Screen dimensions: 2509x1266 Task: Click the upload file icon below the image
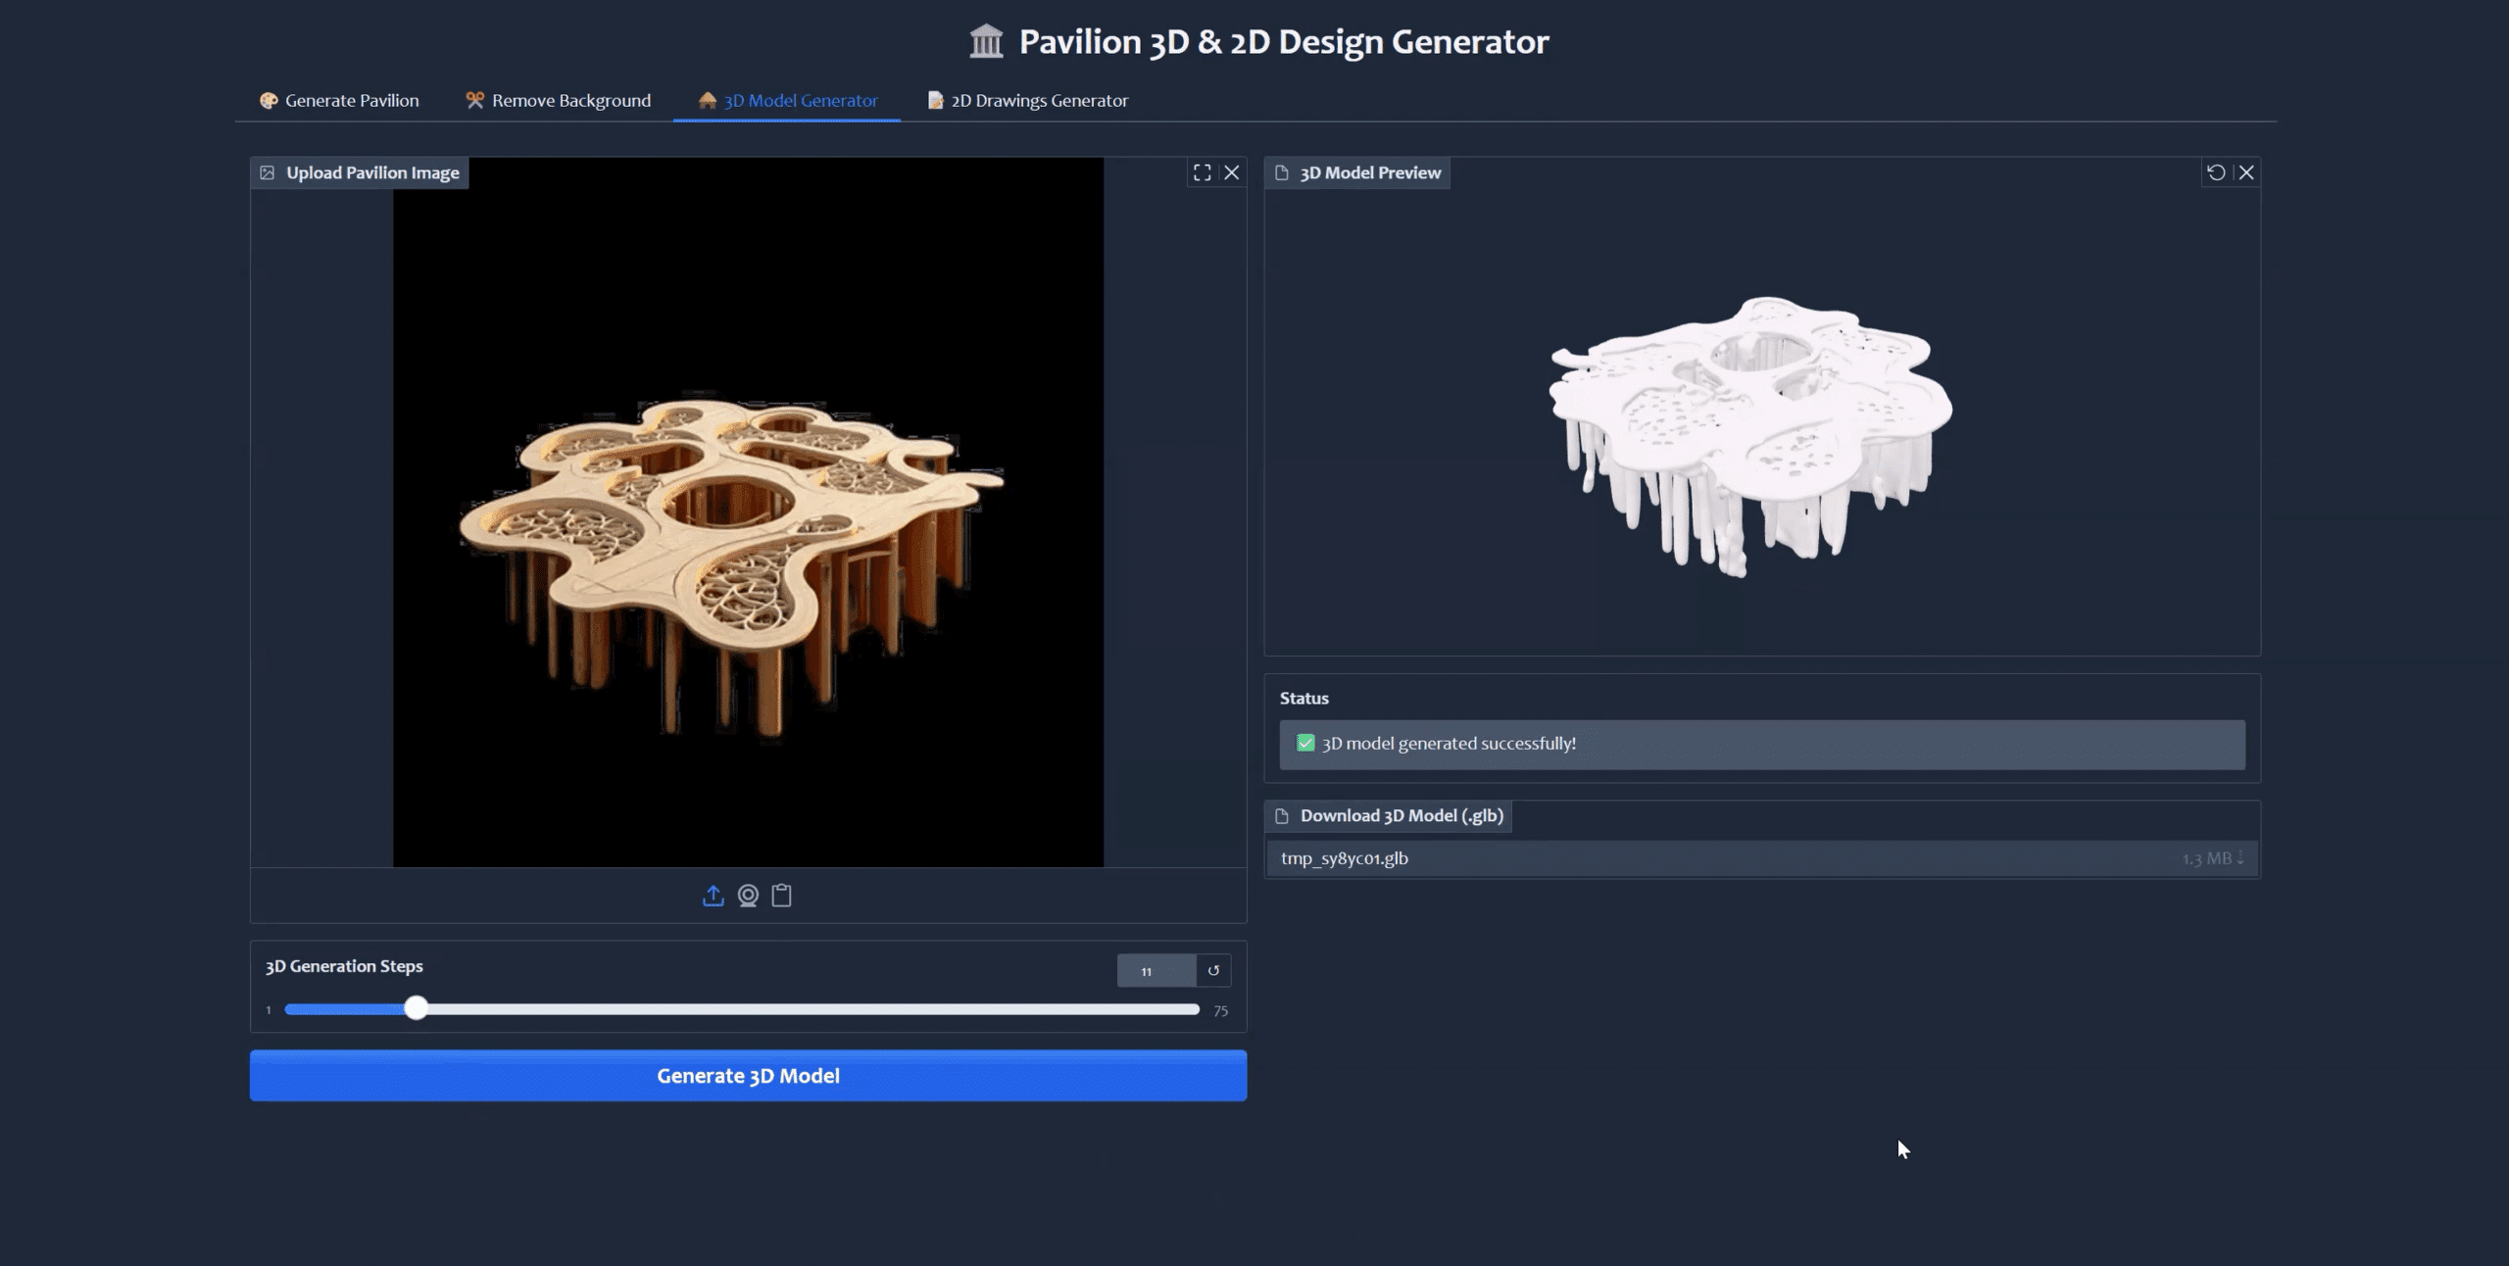coord(713,896)
